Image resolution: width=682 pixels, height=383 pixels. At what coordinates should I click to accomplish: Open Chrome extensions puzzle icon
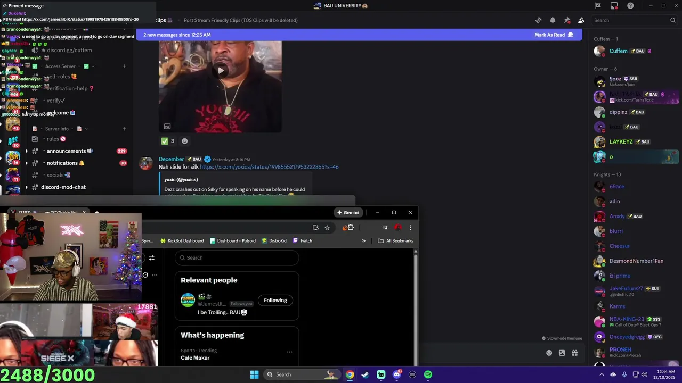pos(351,228)
